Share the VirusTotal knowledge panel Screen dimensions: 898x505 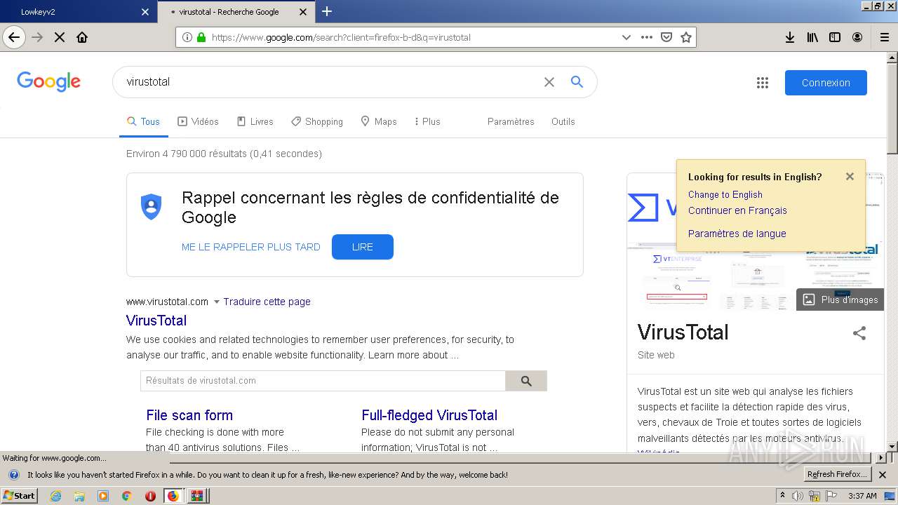[x=859, y=333]
